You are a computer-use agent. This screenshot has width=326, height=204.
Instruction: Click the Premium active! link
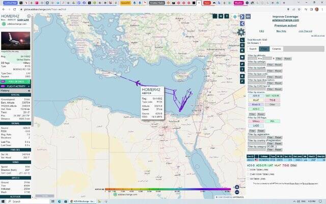[286, 25]
